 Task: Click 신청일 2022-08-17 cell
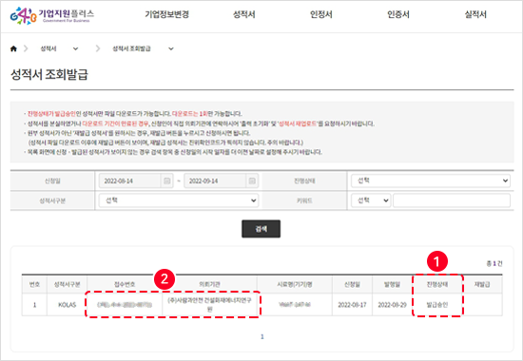(352, 305)
